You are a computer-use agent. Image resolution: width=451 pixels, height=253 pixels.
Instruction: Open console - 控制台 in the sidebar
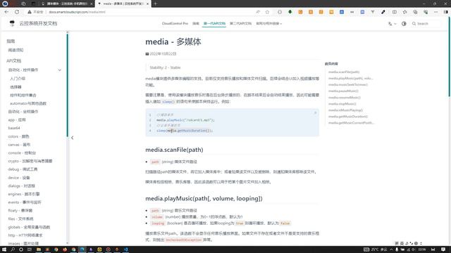tap(22, 153)
